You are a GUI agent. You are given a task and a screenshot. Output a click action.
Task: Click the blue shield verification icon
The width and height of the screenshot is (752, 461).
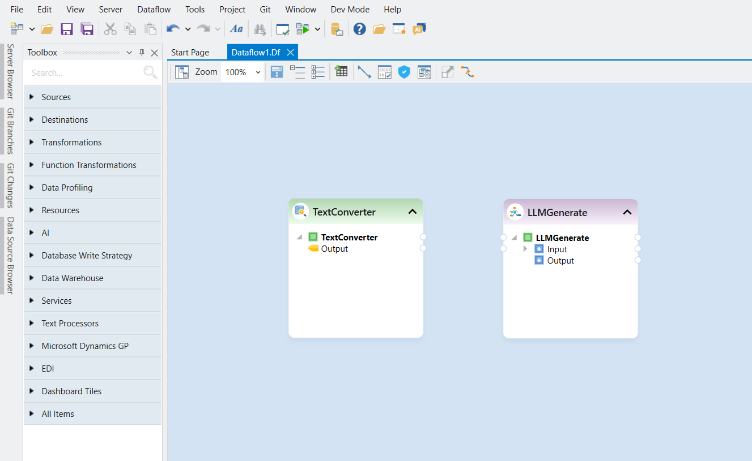[x=403, y=72]
